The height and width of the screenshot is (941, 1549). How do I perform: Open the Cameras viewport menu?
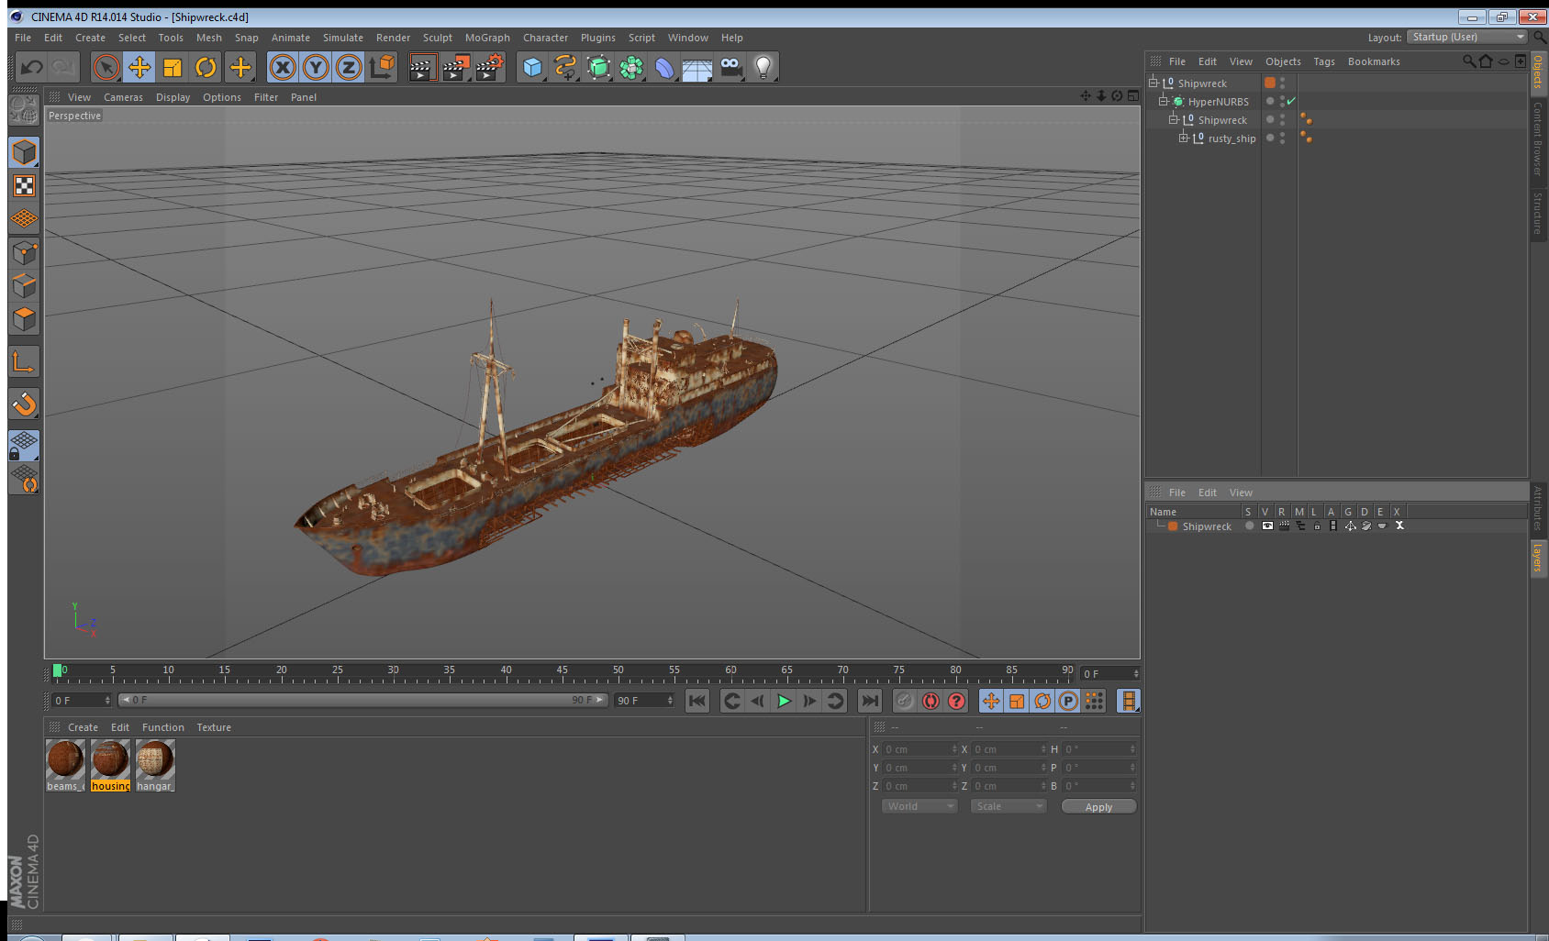tap(123, 97)
